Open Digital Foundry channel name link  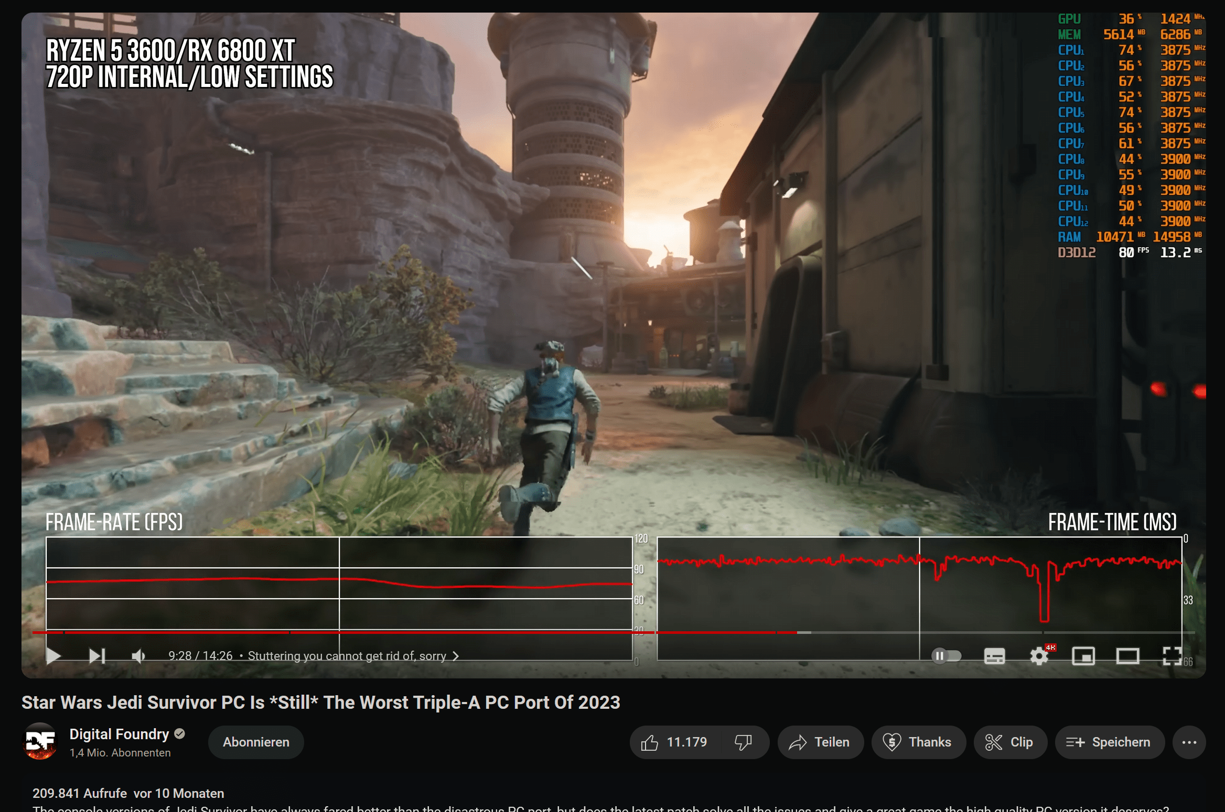[119, 734]
